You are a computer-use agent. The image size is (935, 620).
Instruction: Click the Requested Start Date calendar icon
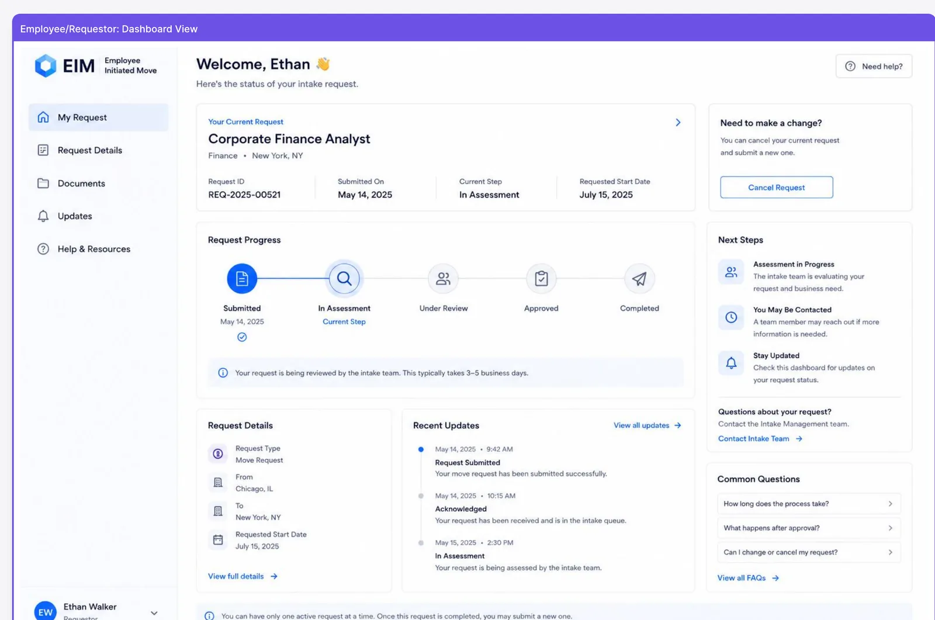[218, 540]
